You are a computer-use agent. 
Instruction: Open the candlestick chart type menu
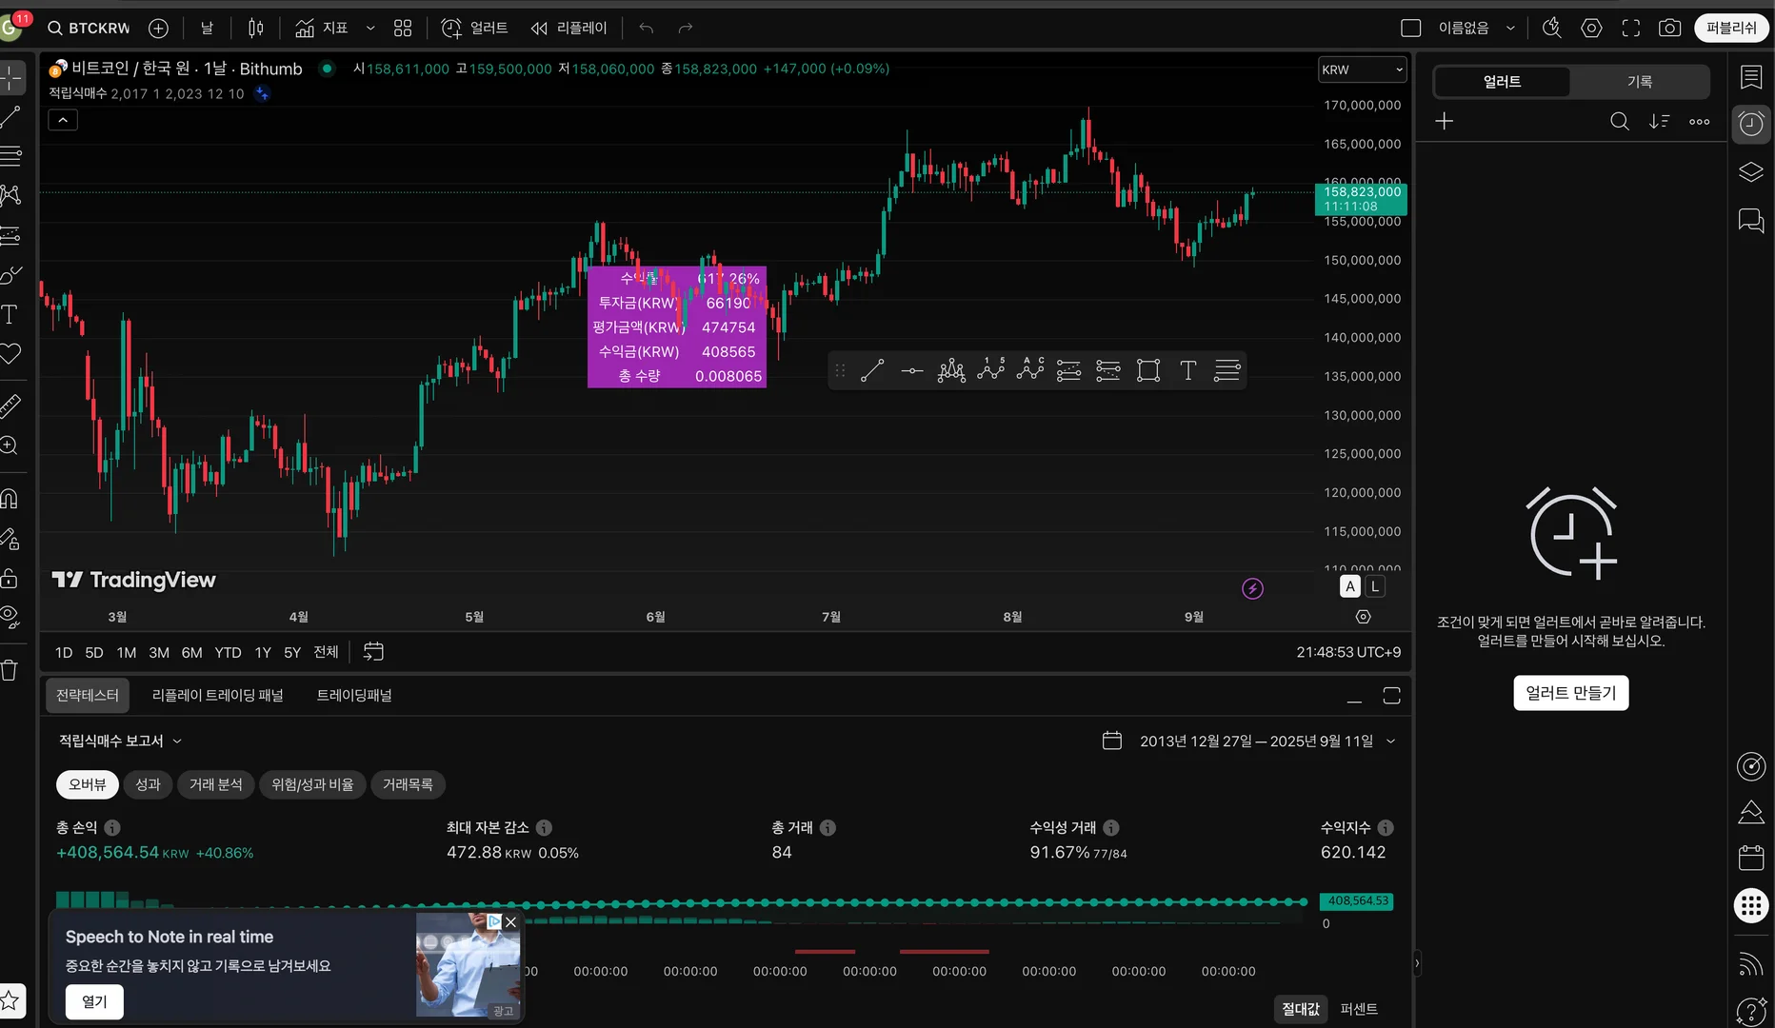coord(255,29)
